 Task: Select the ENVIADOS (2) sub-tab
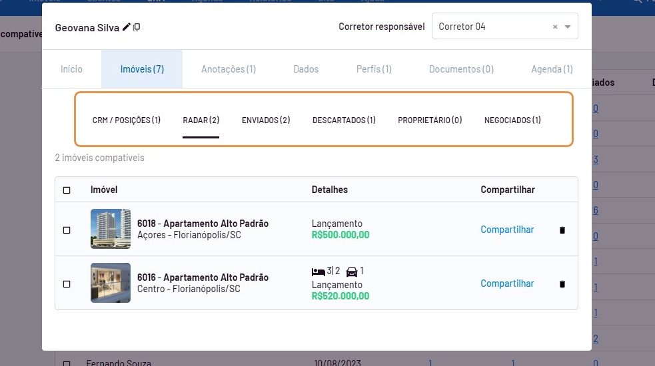click(266, 120)
